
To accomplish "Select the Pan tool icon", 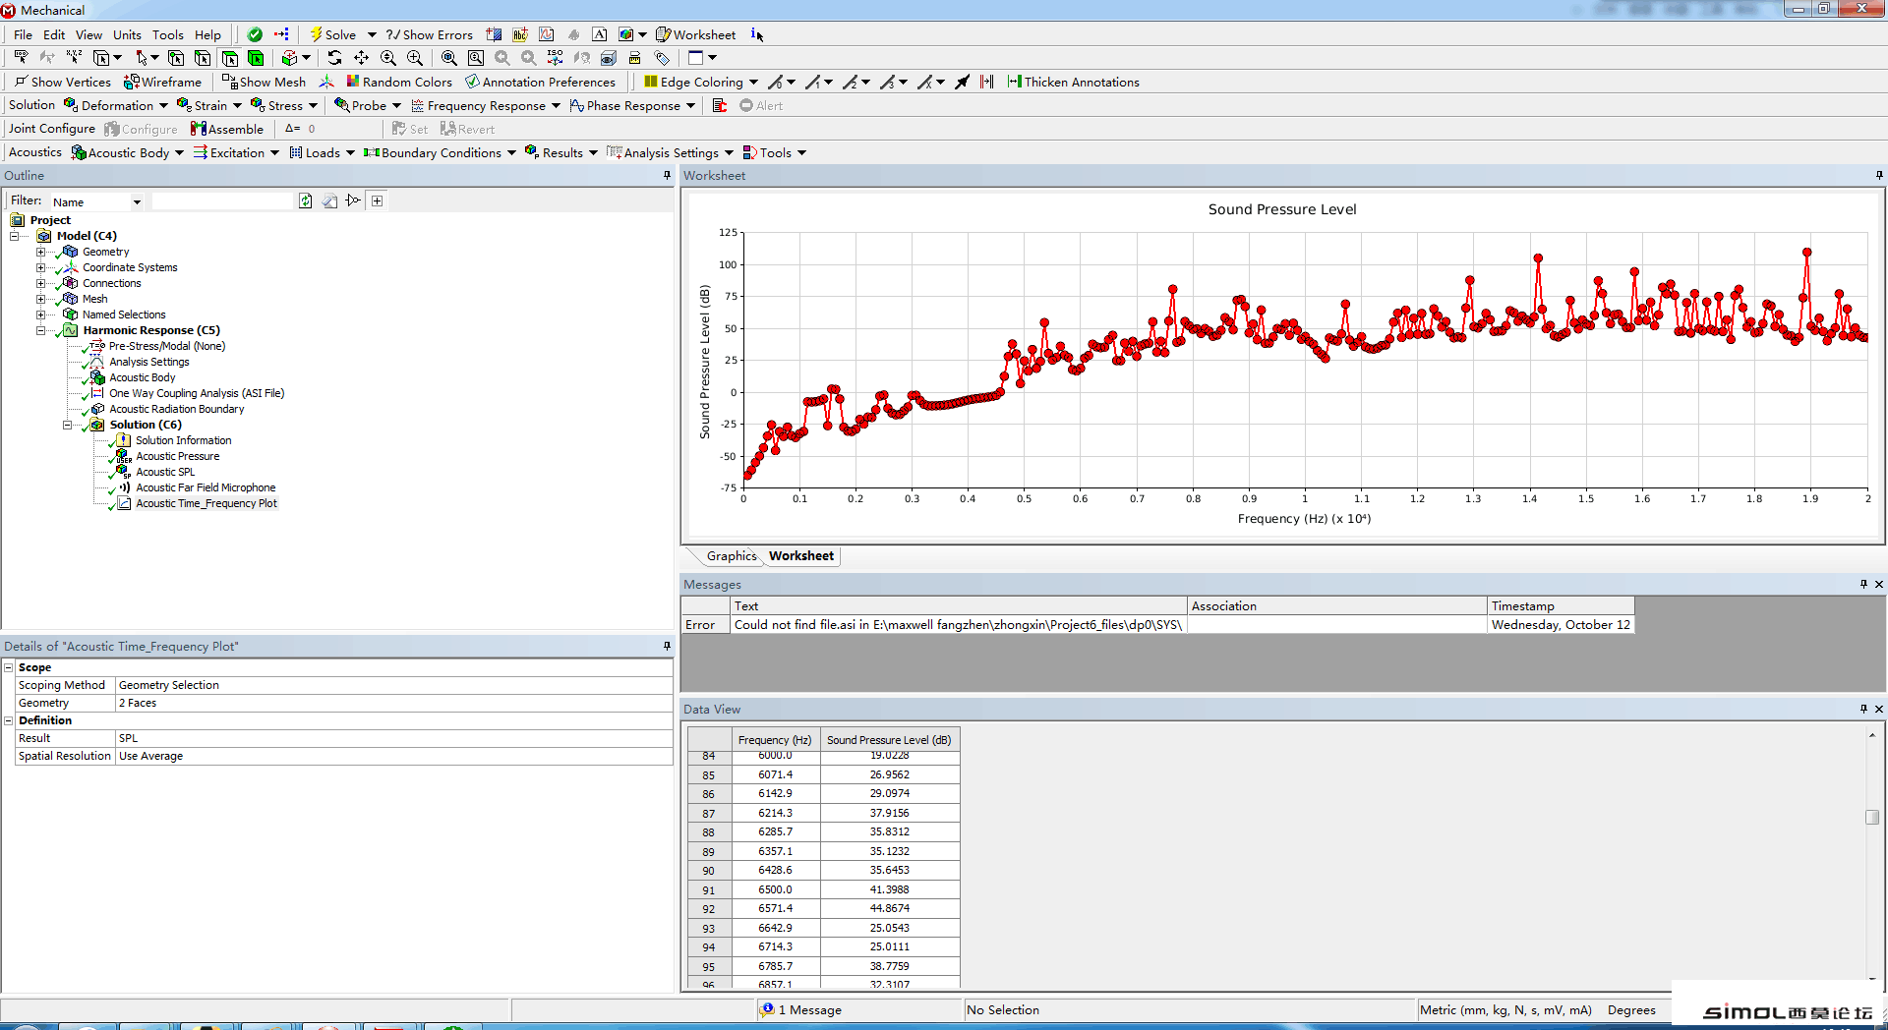I will click(x=361, y=58).
